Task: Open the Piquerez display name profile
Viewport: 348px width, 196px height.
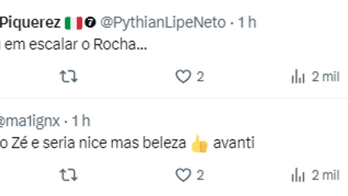Action: [x=30, y=22]
